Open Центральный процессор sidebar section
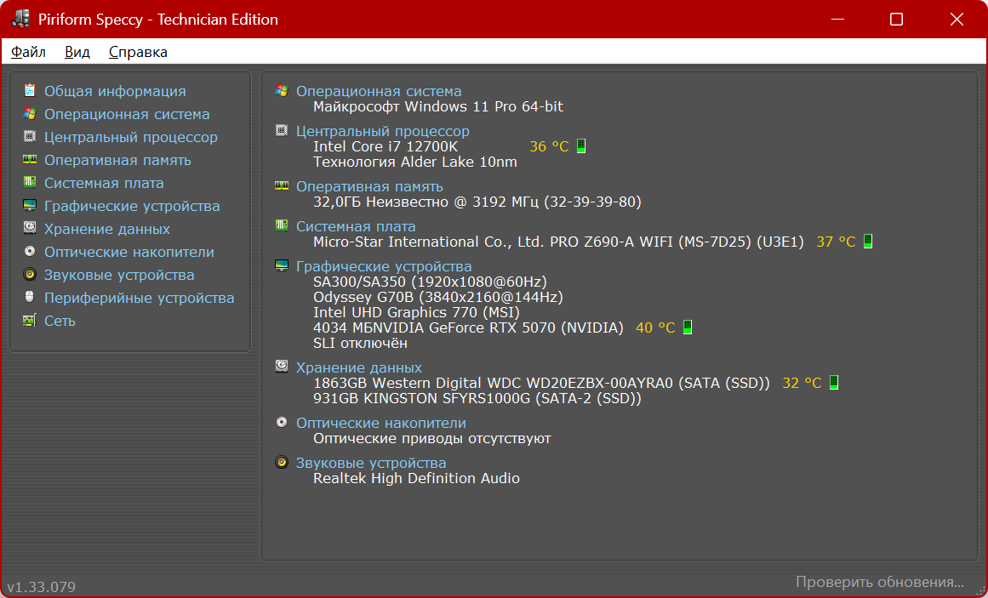This screenshot has width=988, height=598. (130, 137)
